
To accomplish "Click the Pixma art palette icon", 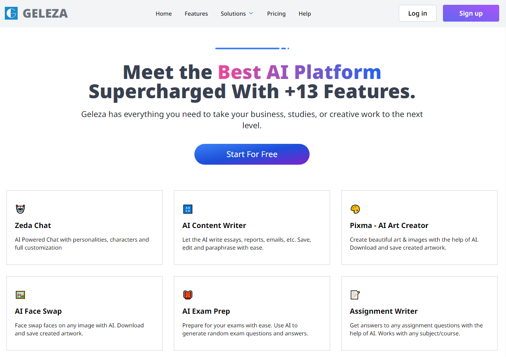I will click(x=355, y=209).
